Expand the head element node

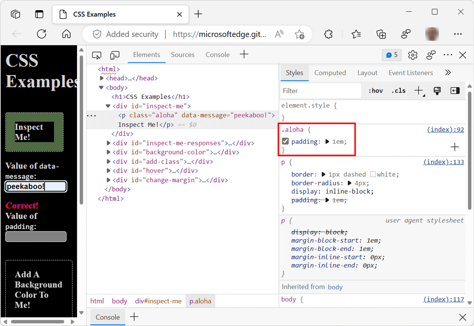pos(102,78)
